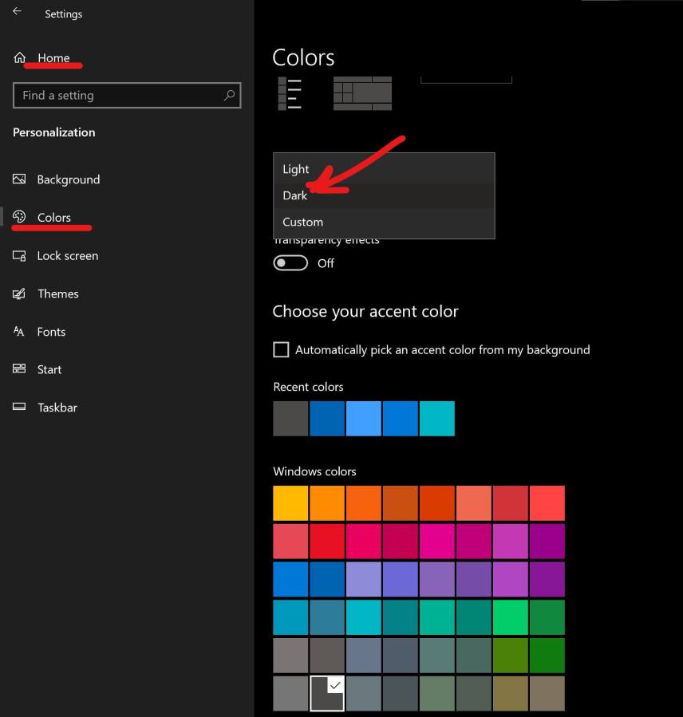Click the Home house icon
Screen dimensions: 683x717
[x=20, y=57]
